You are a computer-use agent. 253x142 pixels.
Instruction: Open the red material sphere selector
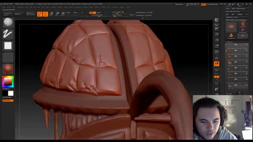pyautogui.click(x=8, y=69)
